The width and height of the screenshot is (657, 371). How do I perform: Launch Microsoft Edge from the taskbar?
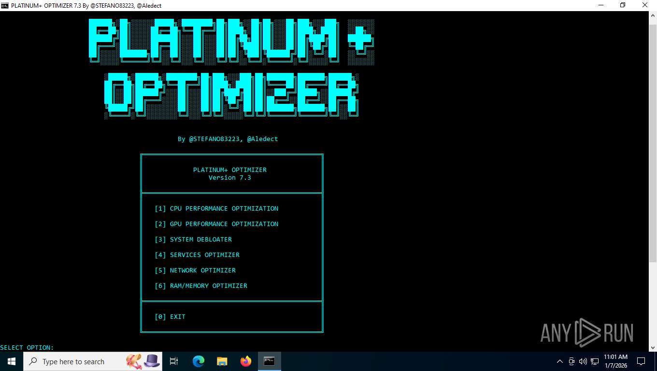click(199, 361)
